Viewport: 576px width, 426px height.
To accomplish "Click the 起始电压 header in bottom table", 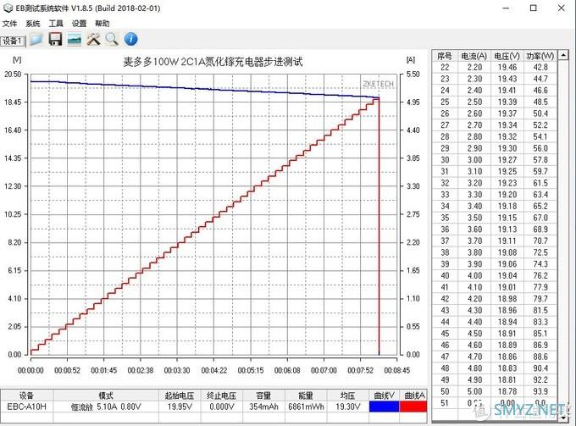I will coord(180,396).
